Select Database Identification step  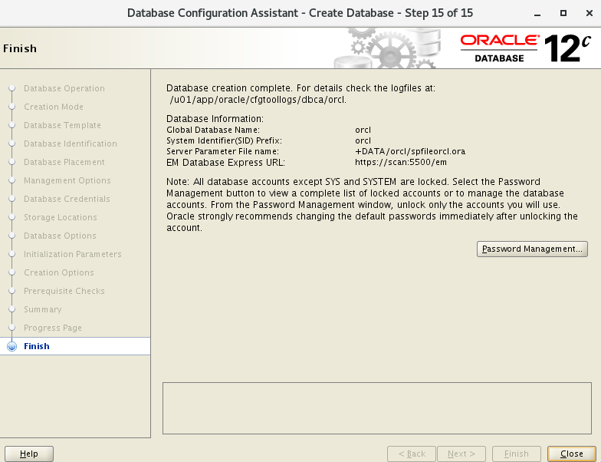(71, 144)
